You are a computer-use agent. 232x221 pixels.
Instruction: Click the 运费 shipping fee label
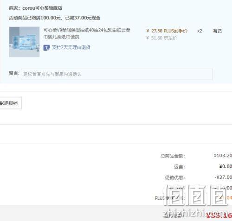[x=180, y=167]
